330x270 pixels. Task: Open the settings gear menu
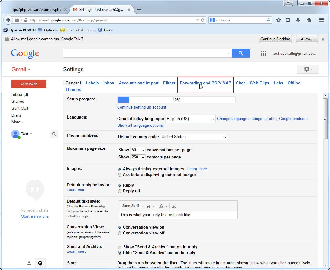[308, 69]
